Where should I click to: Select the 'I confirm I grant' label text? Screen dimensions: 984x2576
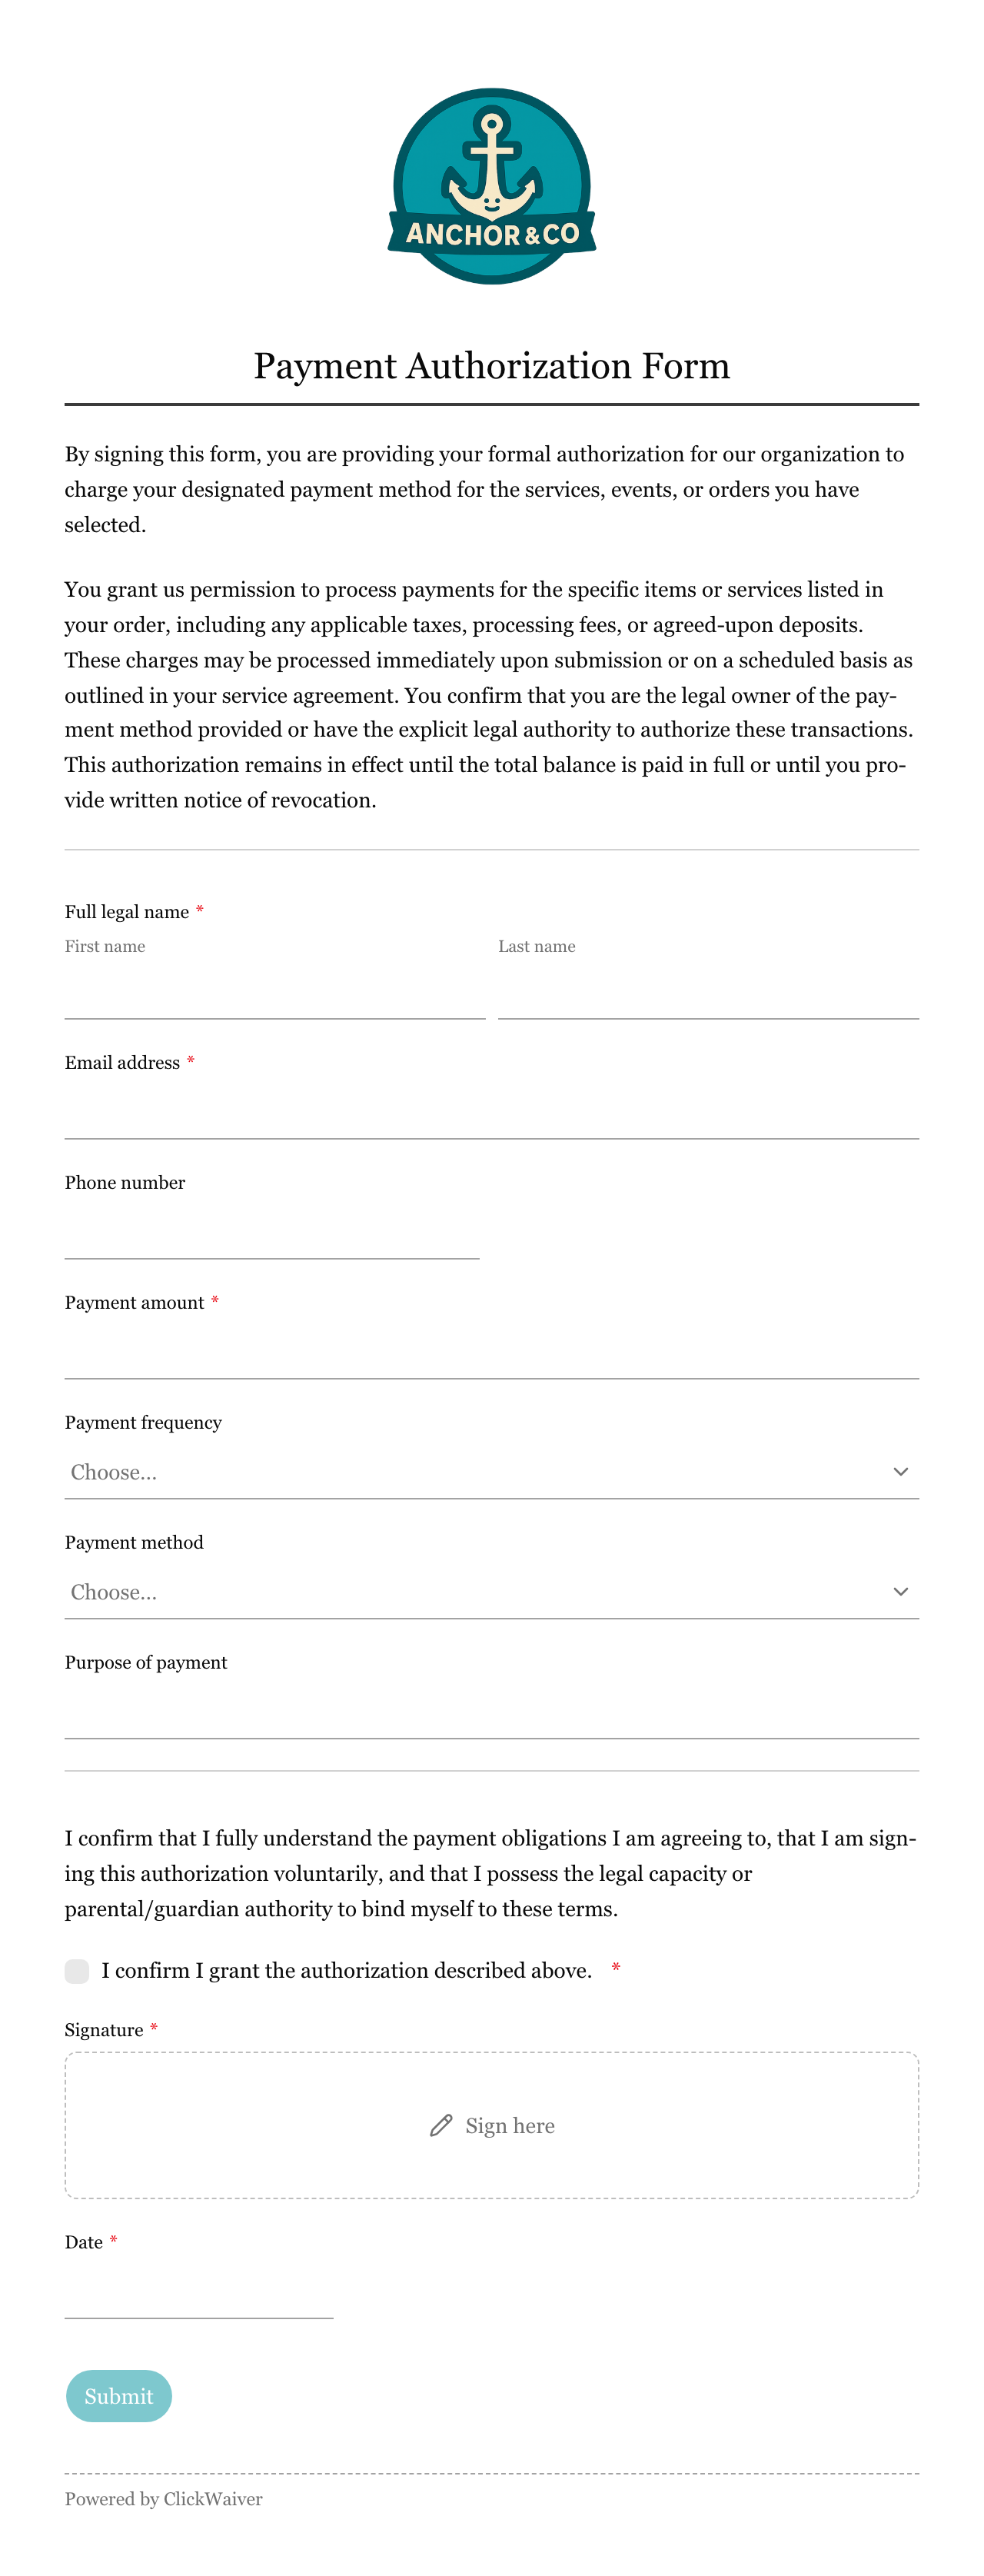point(346,1970)
